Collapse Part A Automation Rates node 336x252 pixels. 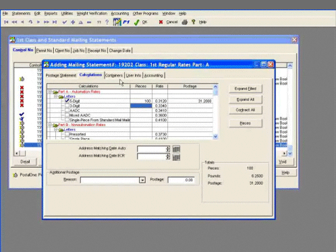[x=50, y=92]
